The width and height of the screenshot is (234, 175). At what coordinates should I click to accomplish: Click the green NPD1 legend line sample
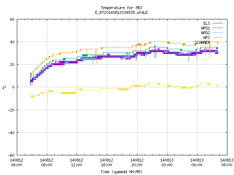[218, 28]
